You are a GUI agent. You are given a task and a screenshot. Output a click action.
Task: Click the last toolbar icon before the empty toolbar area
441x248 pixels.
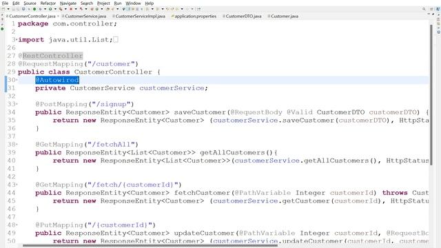tap(198, 9)
